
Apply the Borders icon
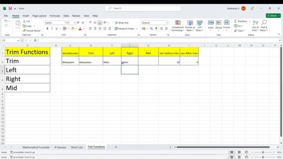click(x=65, y=28)
